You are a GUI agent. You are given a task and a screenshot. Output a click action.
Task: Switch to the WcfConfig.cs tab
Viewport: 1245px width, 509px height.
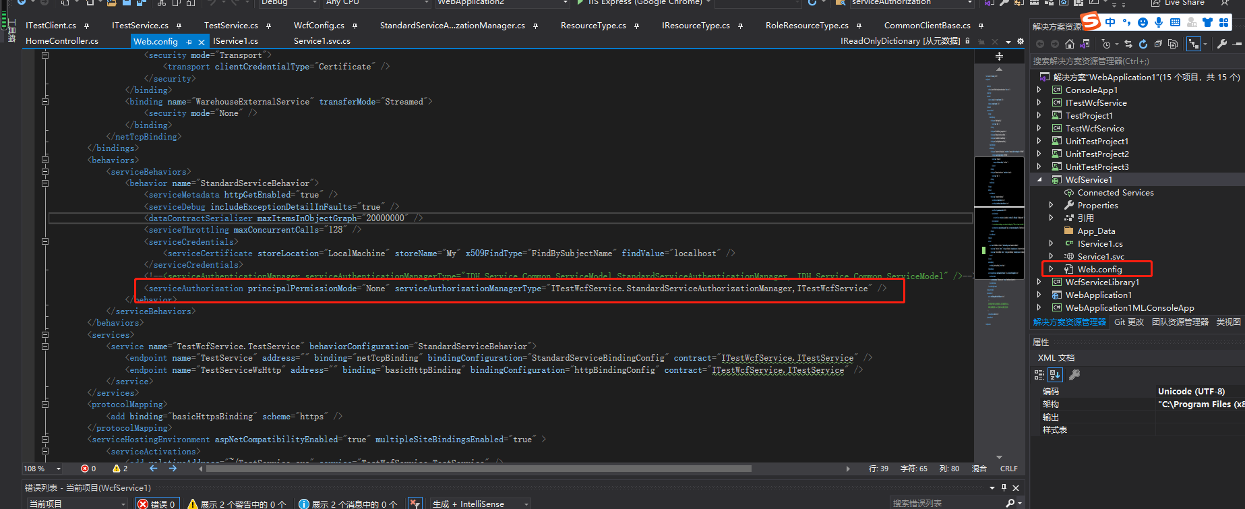[319, 26]
